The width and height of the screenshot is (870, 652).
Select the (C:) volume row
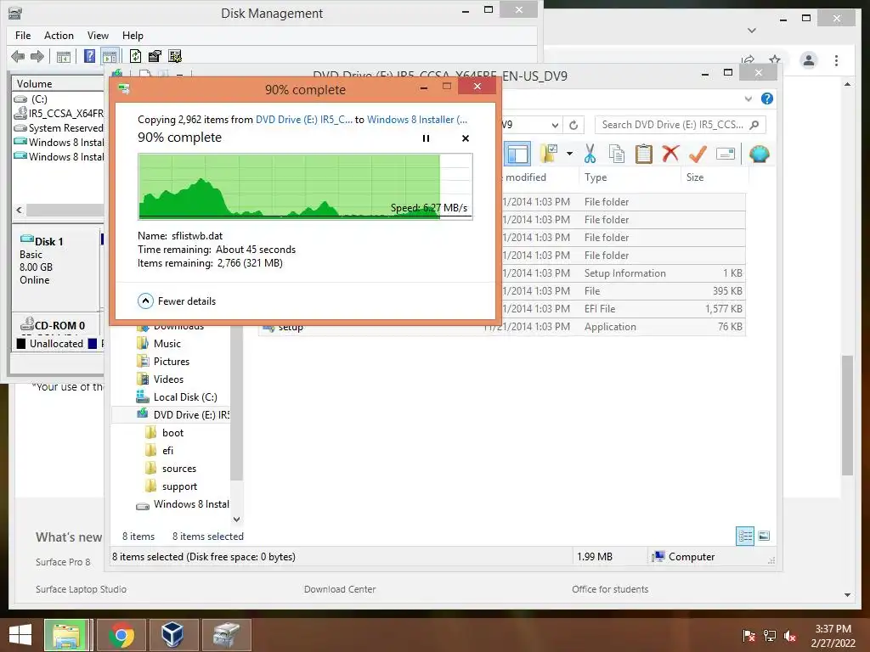click(59, 99)
